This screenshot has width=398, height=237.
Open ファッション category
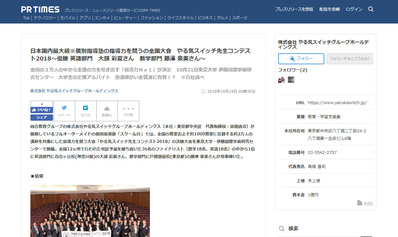152,18
